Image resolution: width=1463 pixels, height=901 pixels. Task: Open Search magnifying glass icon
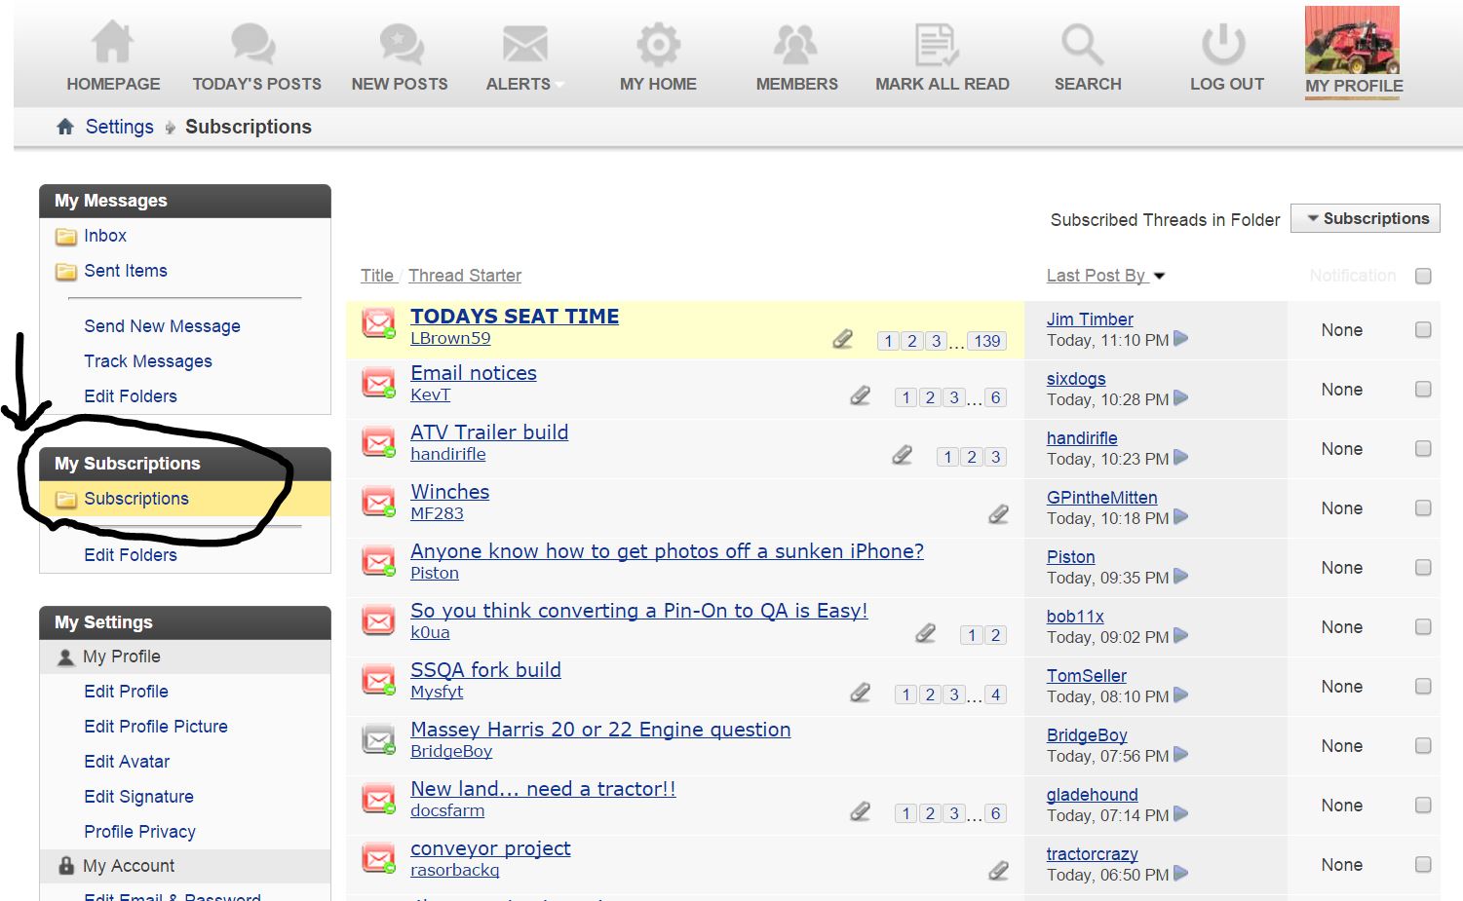(1082, 44)
